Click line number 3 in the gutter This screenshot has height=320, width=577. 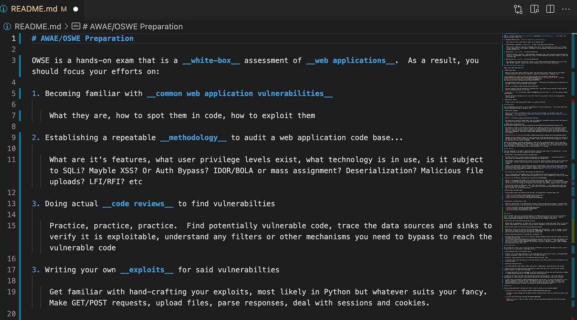point(13,61)
